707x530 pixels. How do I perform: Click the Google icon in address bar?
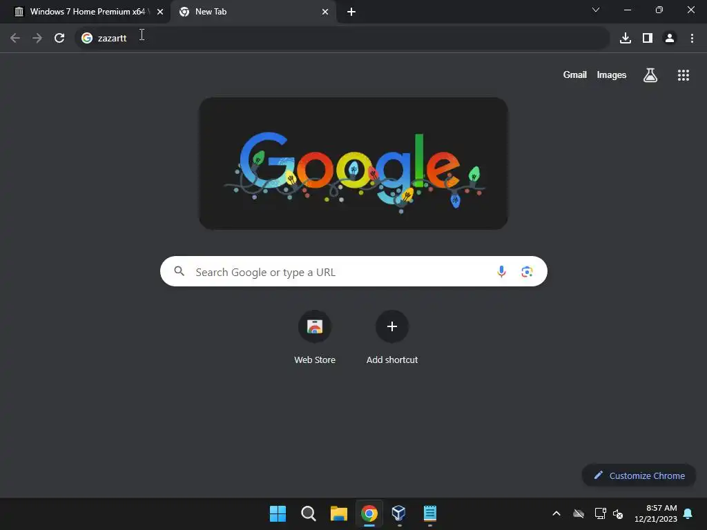tap(86, 38)
